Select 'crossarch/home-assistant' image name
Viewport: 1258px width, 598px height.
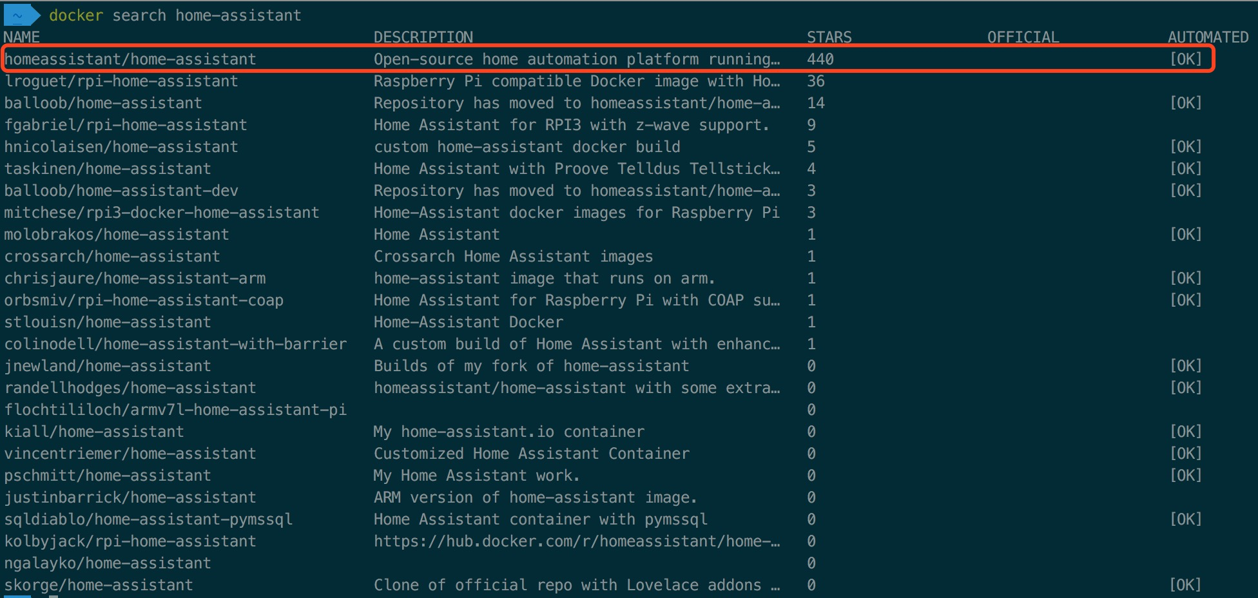[x=112, y=256]
